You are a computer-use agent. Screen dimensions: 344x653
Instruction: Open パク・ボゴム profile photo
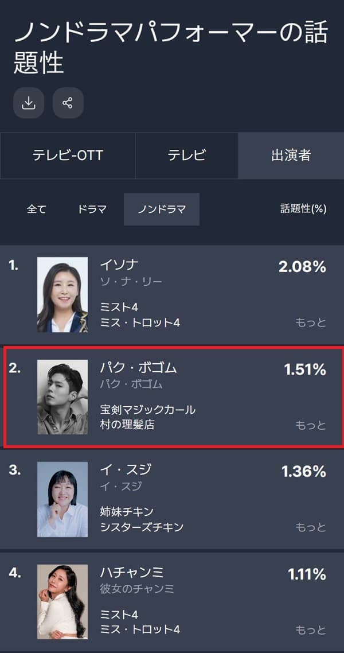[x=62, y=397]
